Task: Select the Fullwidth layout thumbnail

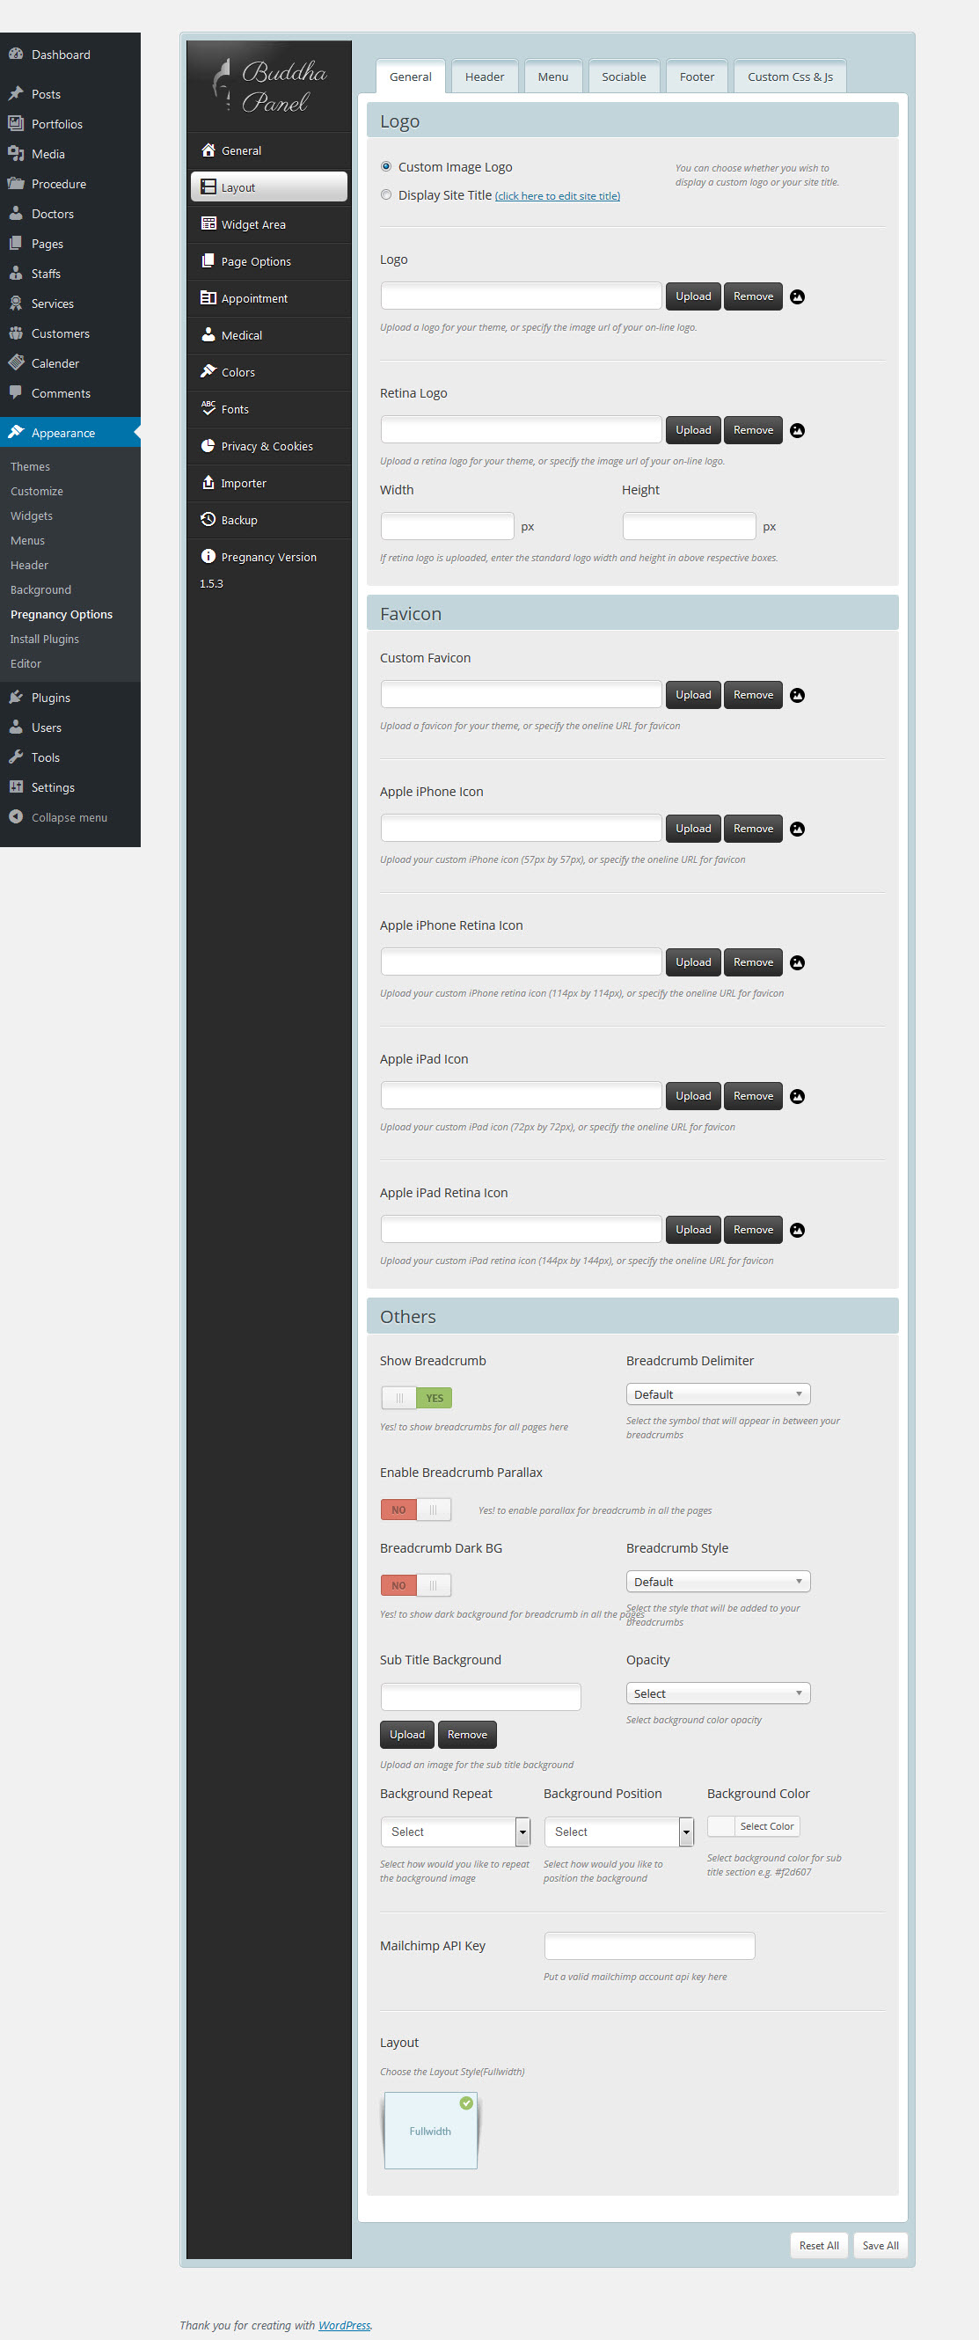Action: [430, 2130]
